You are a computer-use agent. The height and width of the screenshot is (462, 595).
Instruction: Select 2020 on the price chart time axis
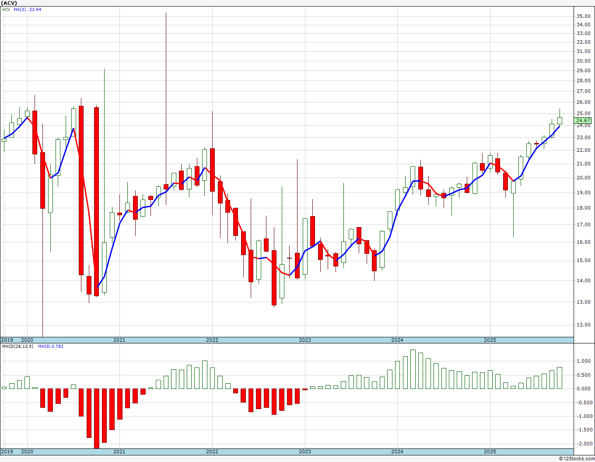coord(27,340)
